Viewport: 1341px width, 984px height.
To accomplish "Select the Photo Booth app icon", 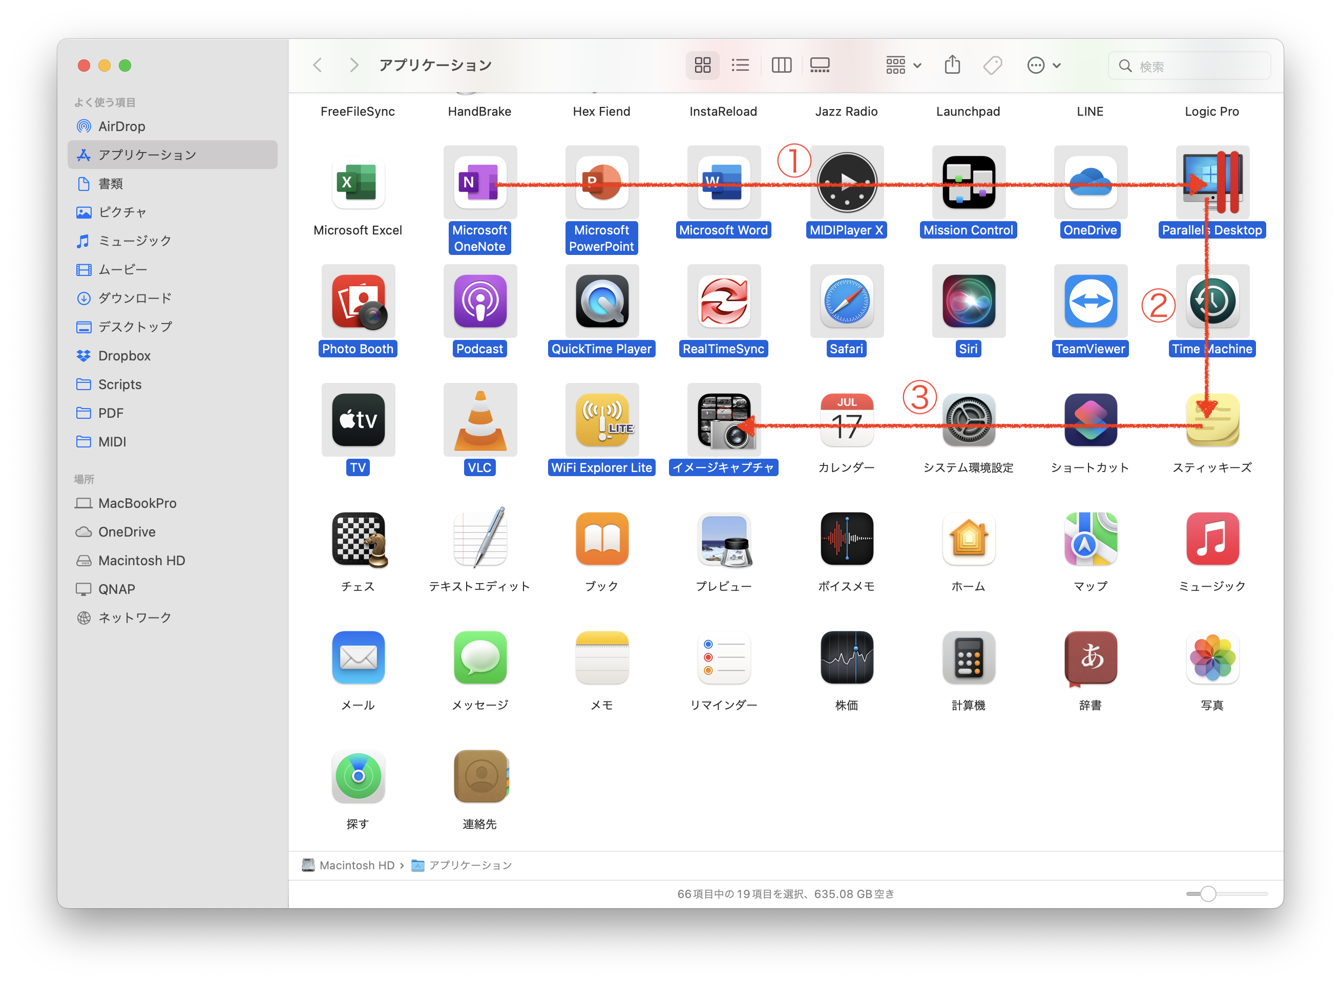I will point(358,302).
